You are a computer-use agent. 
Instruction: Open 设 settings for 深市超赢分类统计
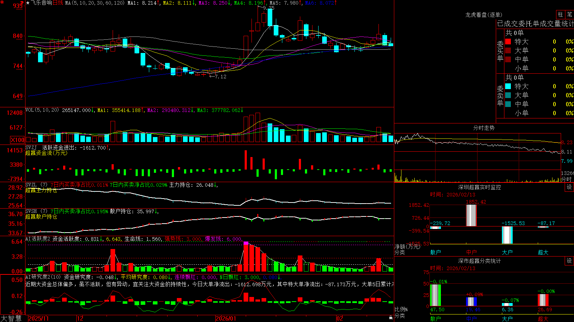569,261
